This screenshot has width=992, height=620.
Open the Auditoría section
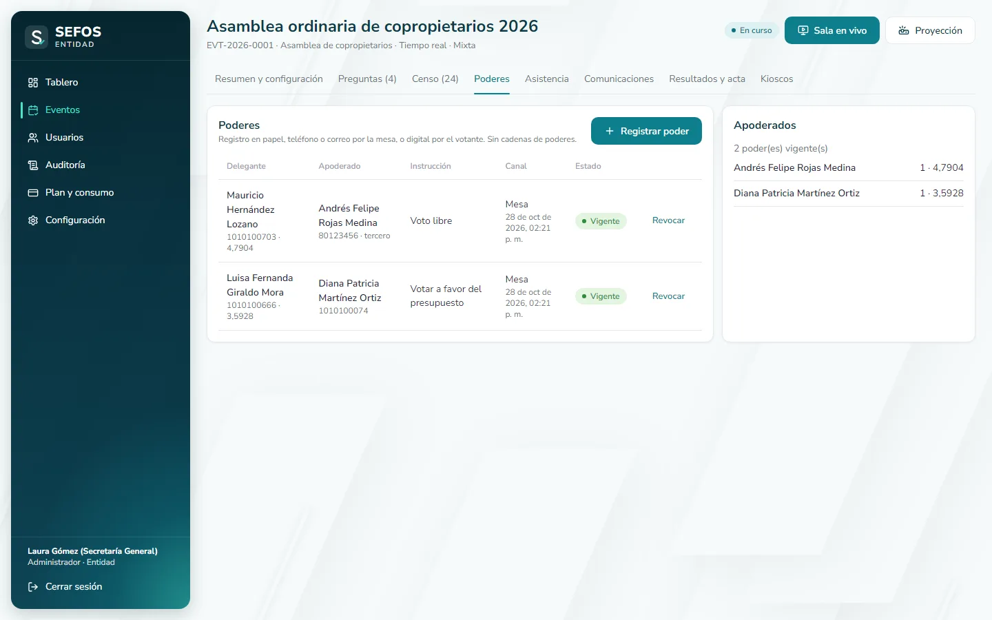[x=101, y=165]
